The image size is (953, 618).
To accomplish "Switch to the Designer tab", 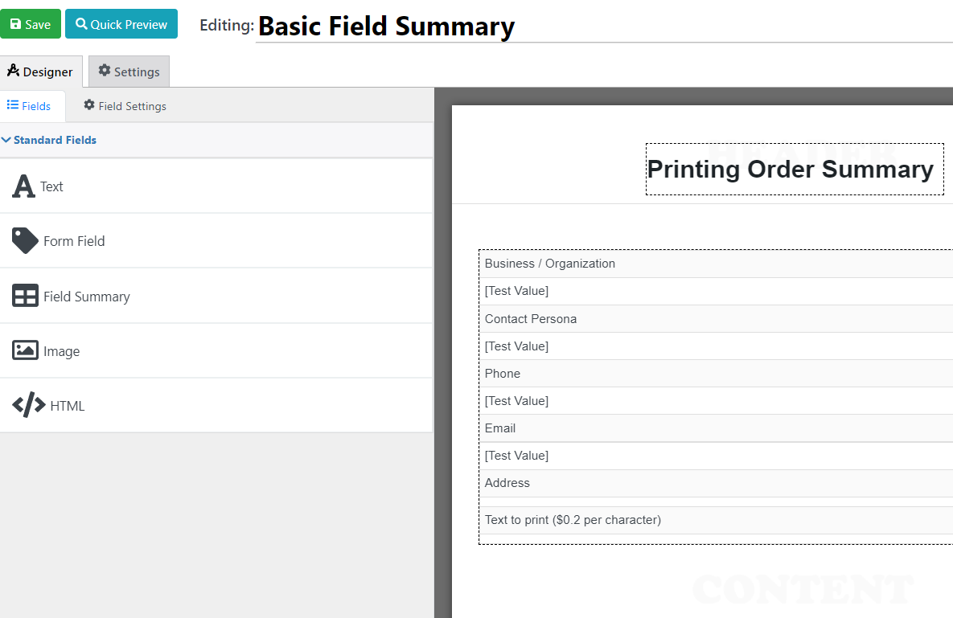I will (x=42, y=71).
